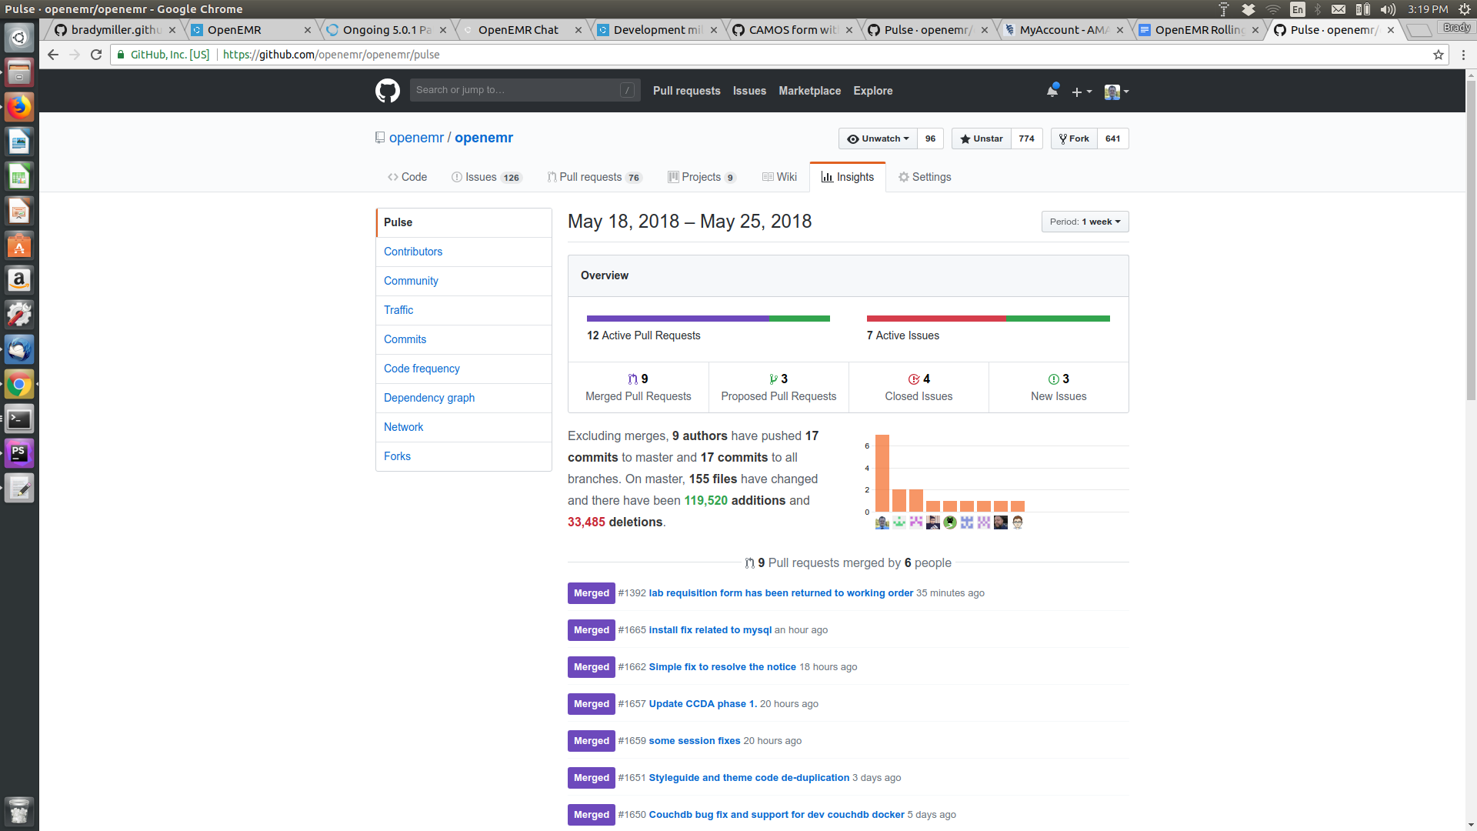Select Contributors in the Insights sidebar
This screenshot has height=831, width=1477.
(x=464, y=252)
